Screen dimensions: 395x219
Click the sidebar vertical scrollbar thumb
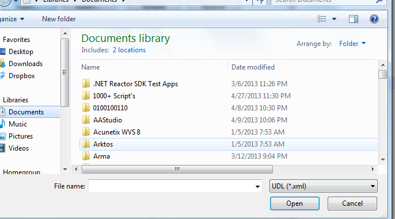tap(65, 72)
